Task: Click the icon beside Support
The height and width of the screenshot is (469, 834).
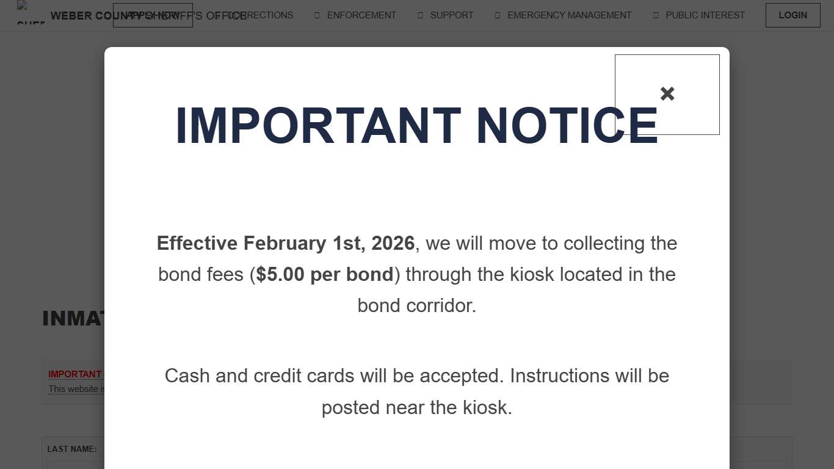Action: pyautogui.click(x=420, y=15)
